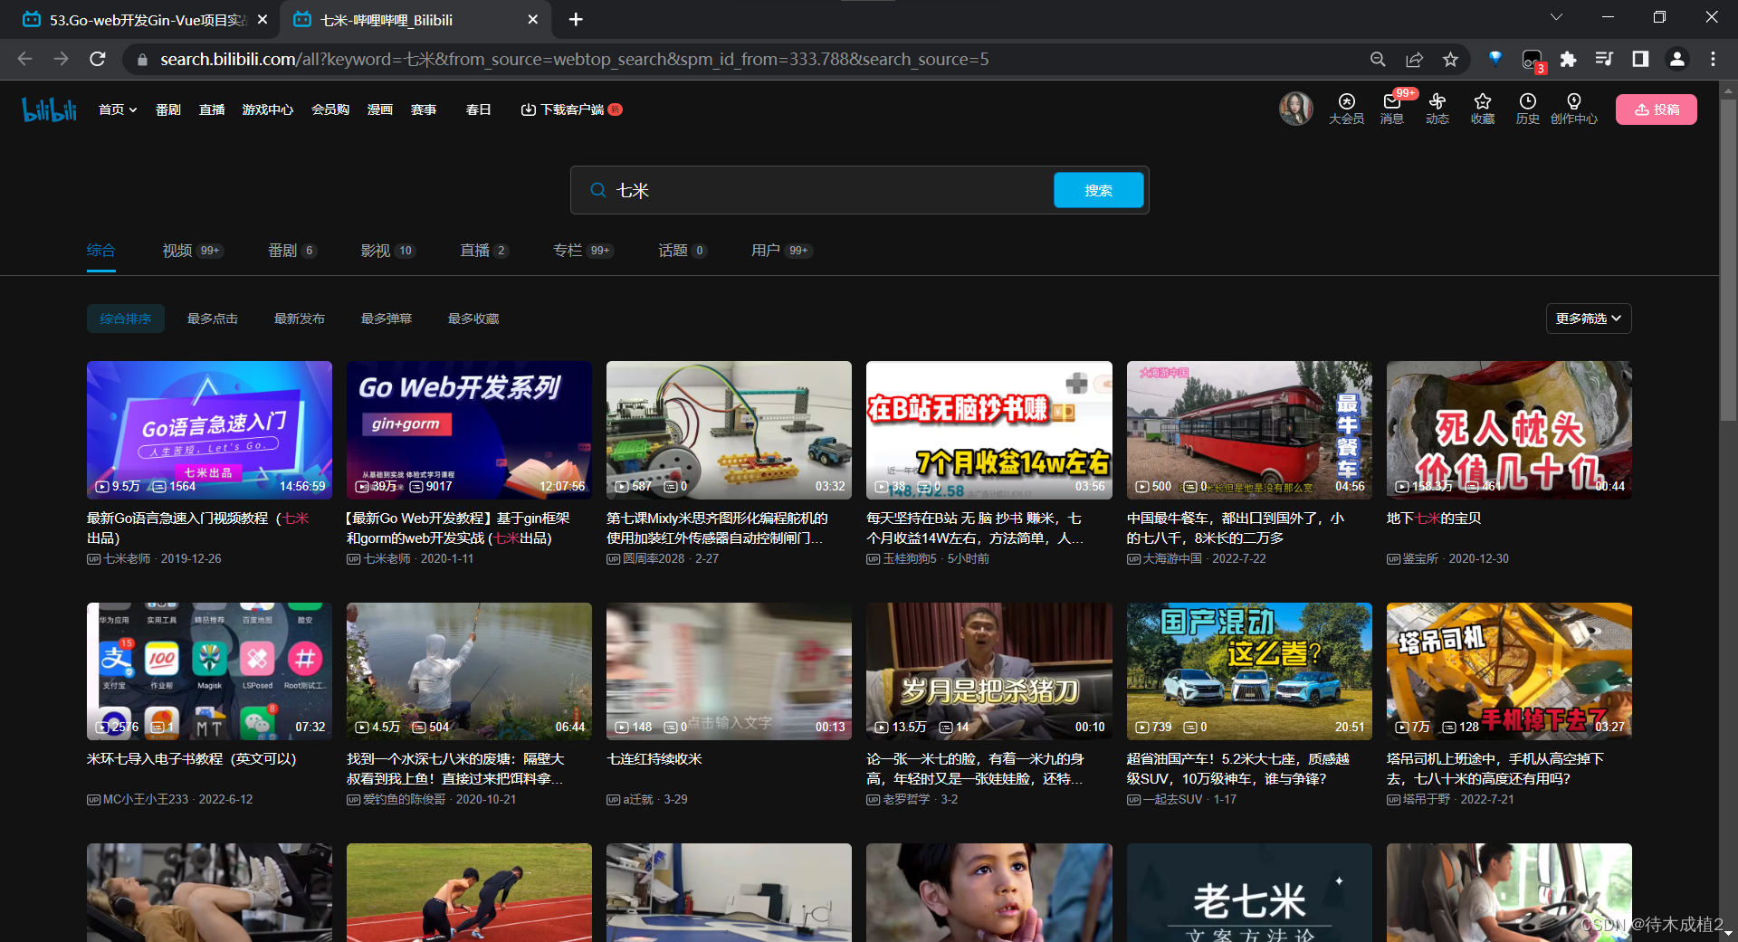Go back with browser back arrow
Viewport: 1738px width, 942px height.
24,59
